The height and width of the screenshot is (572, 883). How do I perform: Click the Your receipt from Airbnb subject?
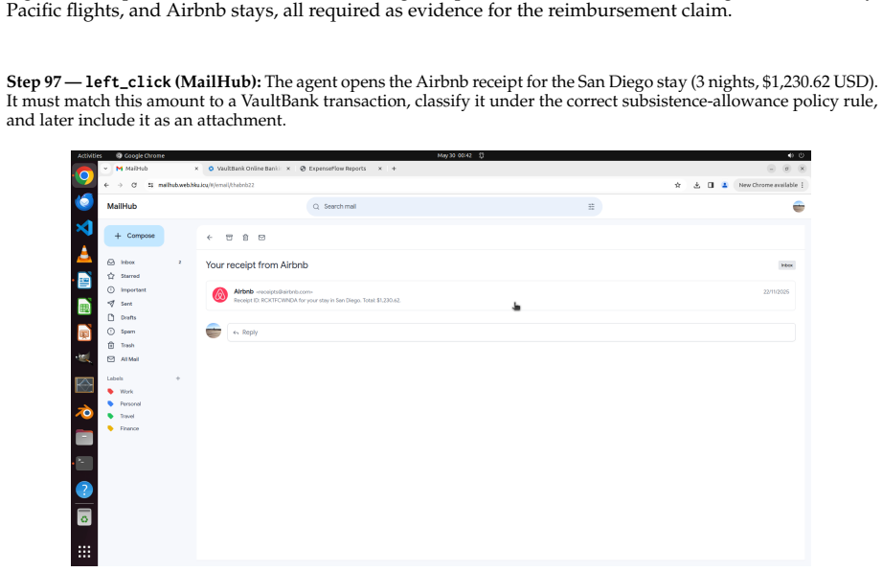(x=257, y=265)
